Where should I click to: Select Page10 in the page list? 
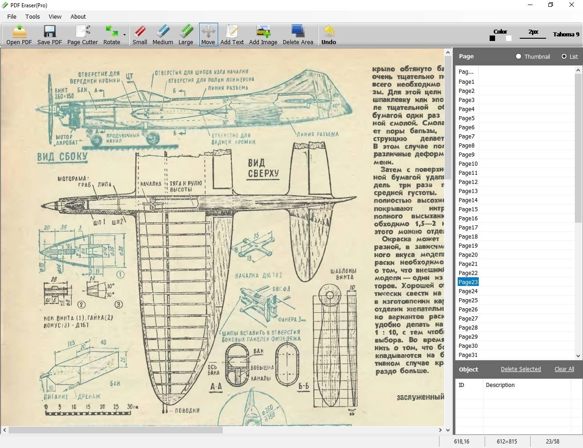468,164
